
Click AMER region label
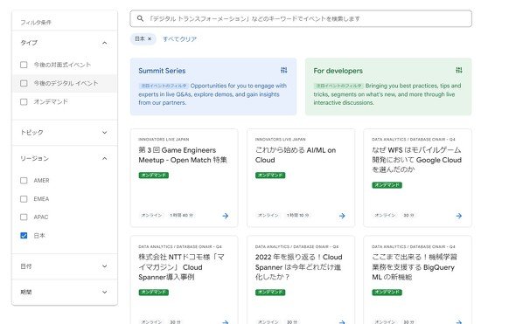pyautogui.click(x=41, y=181)
